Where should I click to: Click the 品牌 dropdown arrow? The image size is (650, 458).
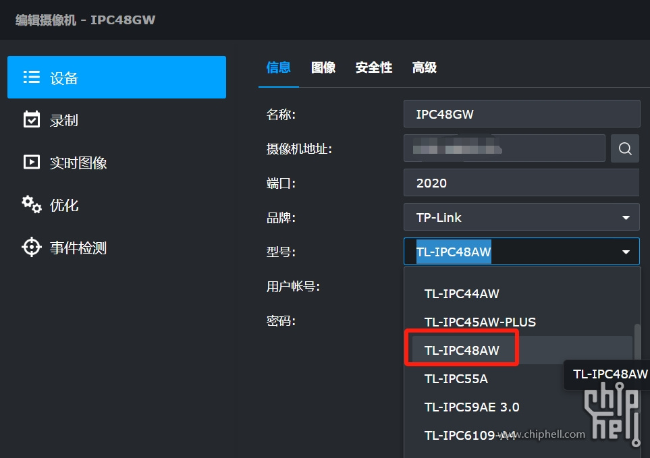coord(626,217)
